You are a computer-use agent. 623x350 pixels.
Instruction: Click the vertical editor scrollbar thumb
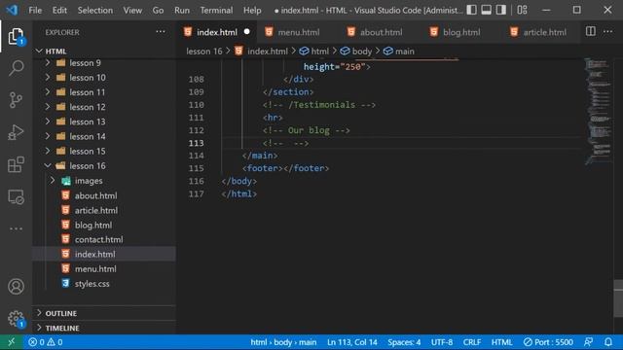click(x=618, y=298)
